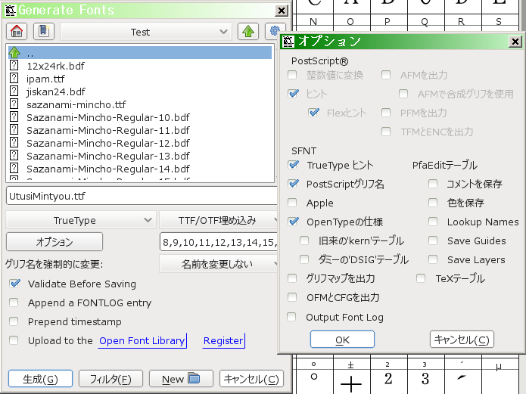Select the degree glyph cell in font view

point(314,381)
